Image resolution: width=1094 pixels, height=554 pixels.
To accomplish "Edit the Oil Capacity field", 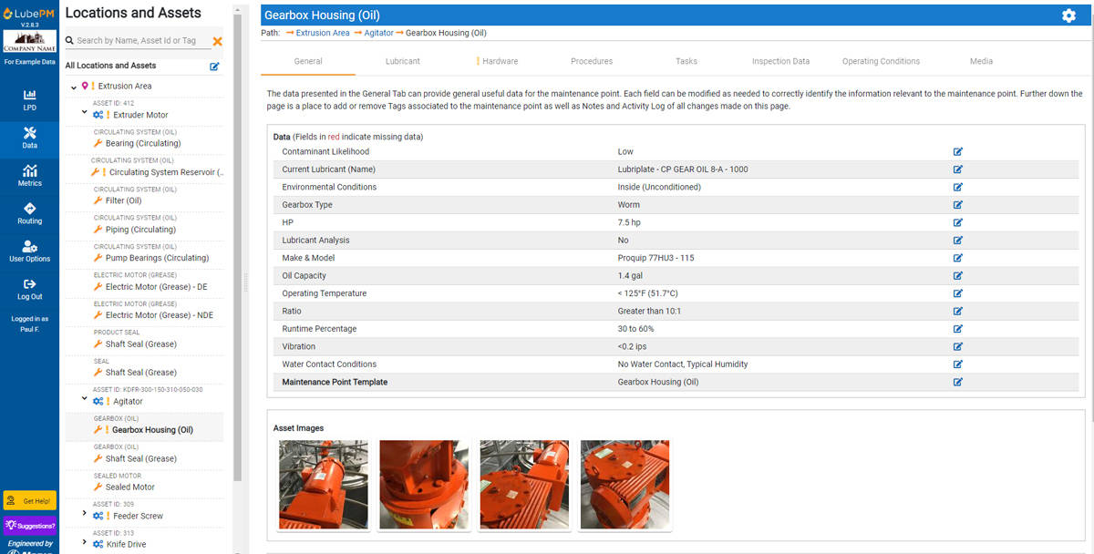I will tap(958, 275).
